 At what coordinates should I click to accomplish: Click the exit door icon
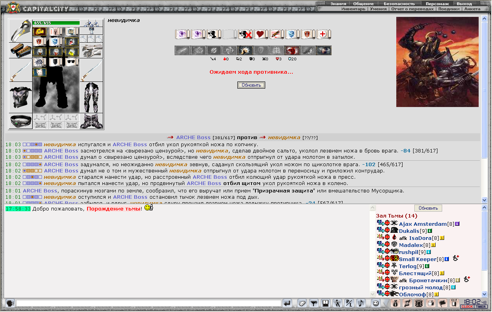coord(454,303)
